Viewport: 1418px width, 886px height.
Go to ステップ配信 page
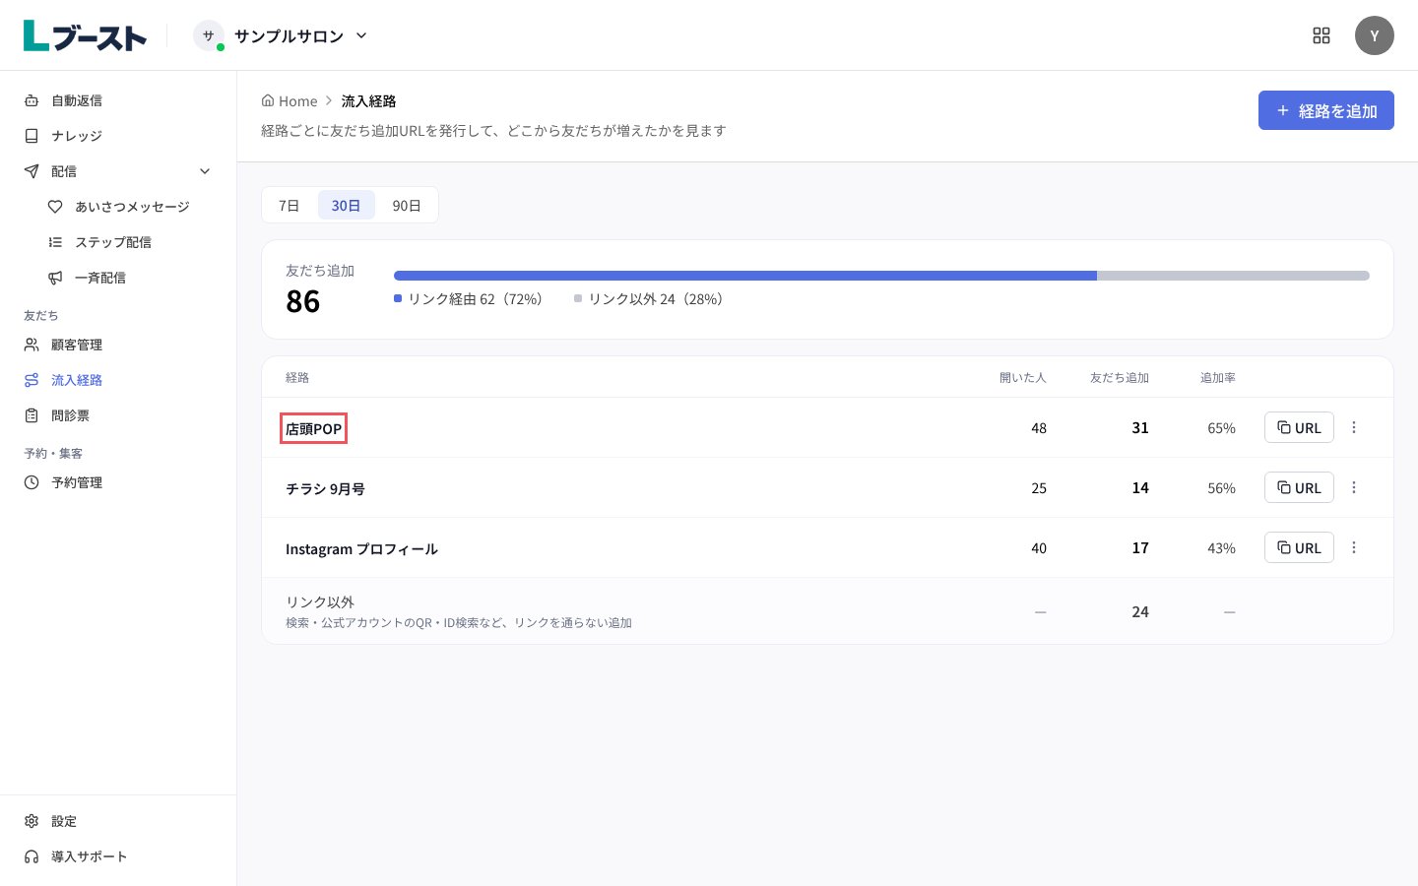click(x=130, y=242)
